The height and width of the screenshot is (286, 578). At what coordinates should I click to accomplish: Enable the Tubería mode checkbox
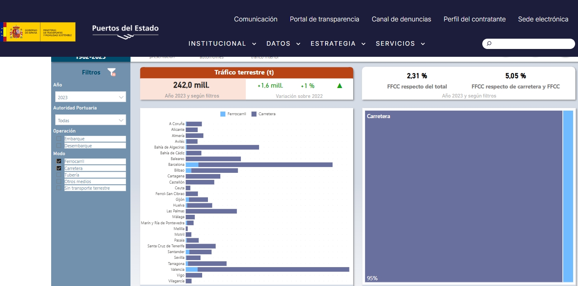[59, 175]
